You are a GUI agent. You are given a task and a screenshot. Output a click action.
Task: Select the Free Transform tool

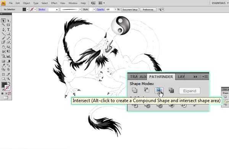[8, 51]
